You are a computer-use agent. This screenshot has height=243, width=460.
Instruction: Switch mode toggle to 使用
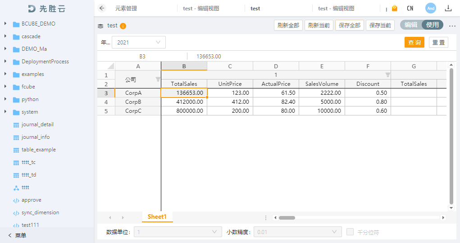point(433,25)
